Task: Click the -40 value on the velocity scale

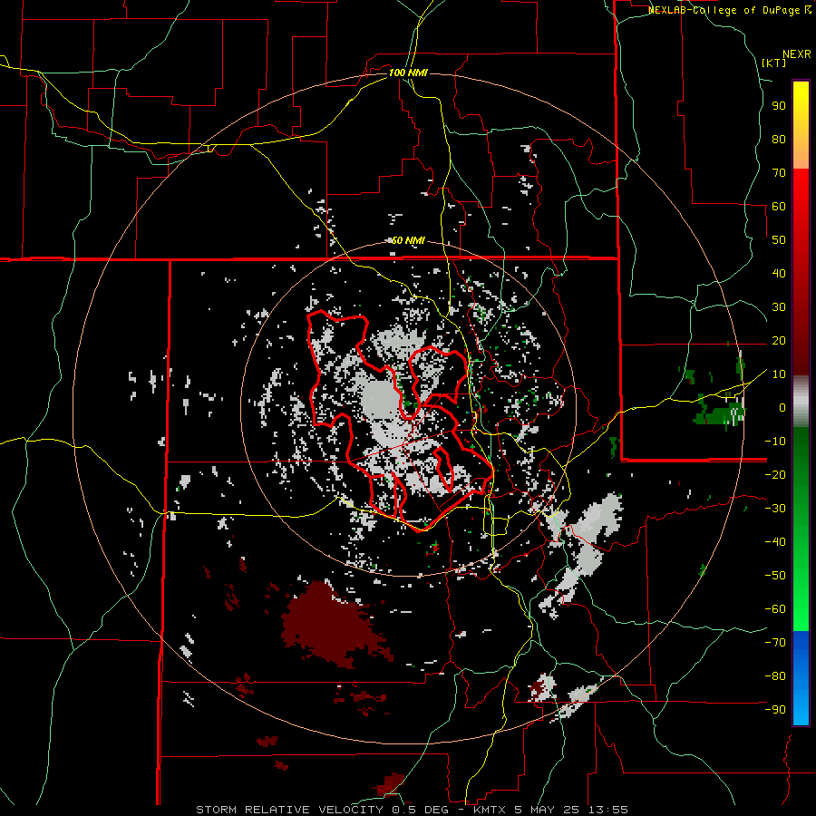Action: [775, 542]
